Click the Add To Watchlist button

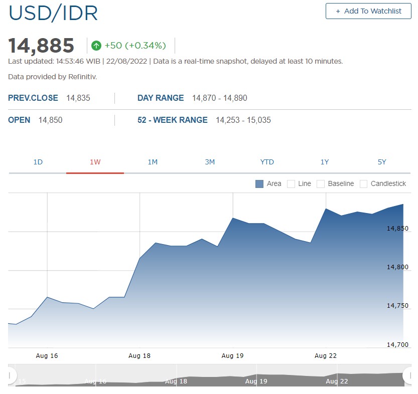368,11
